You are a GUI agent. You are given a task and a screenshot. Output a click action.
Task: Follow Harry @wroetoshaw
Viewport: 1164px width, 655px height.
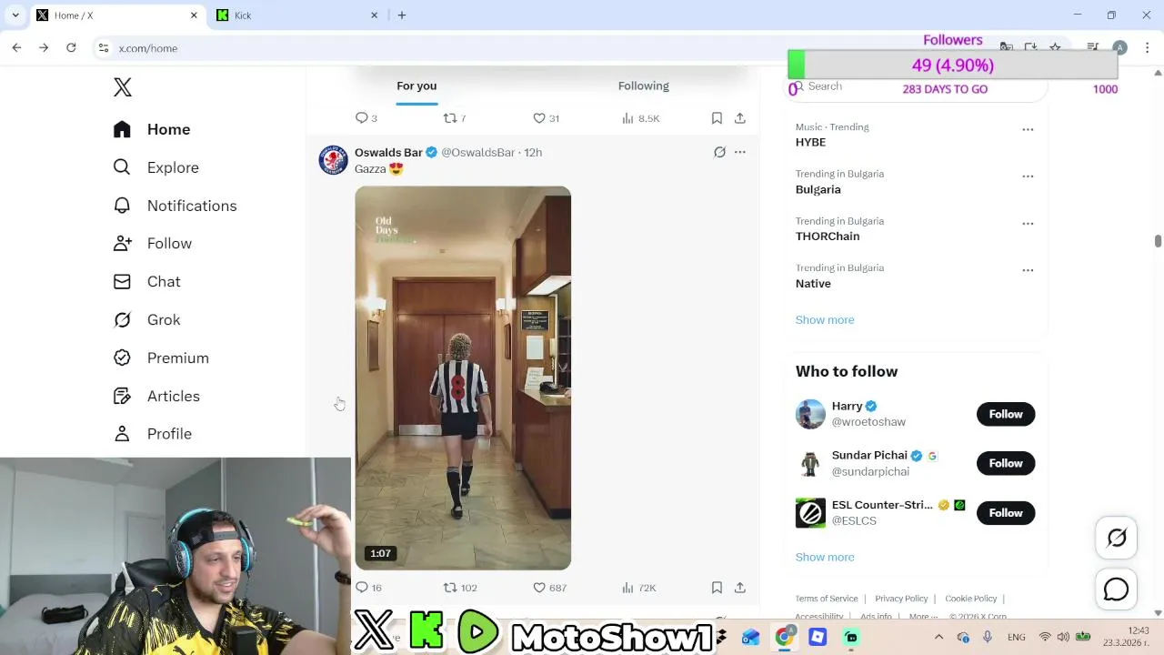click(x=1006, y=414)
